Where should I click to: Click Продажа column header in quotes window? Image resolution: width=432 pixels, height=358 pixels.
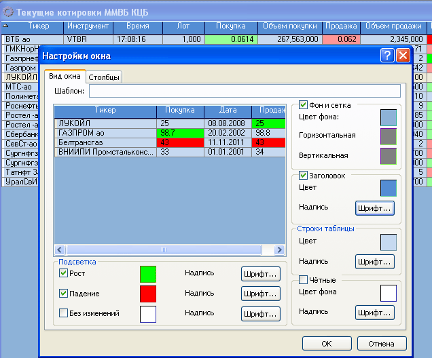pos(341,26)
